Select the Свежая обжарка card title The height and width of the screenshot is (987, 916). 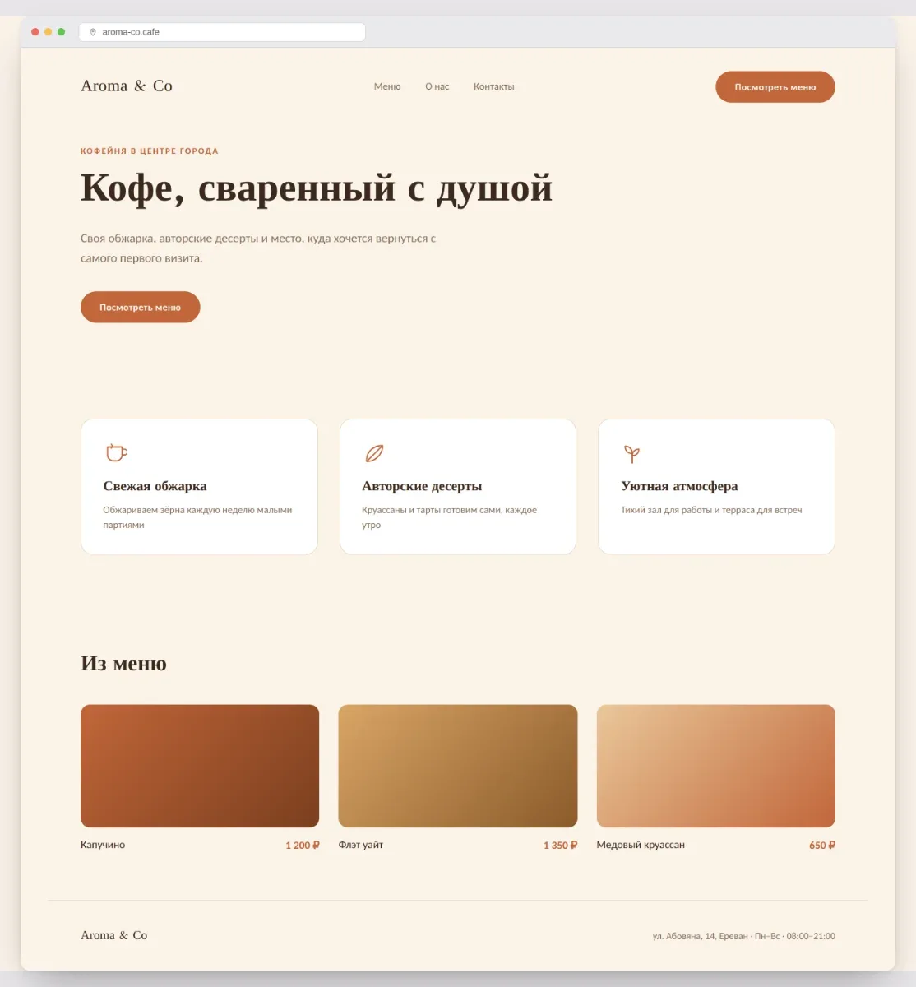155,486
